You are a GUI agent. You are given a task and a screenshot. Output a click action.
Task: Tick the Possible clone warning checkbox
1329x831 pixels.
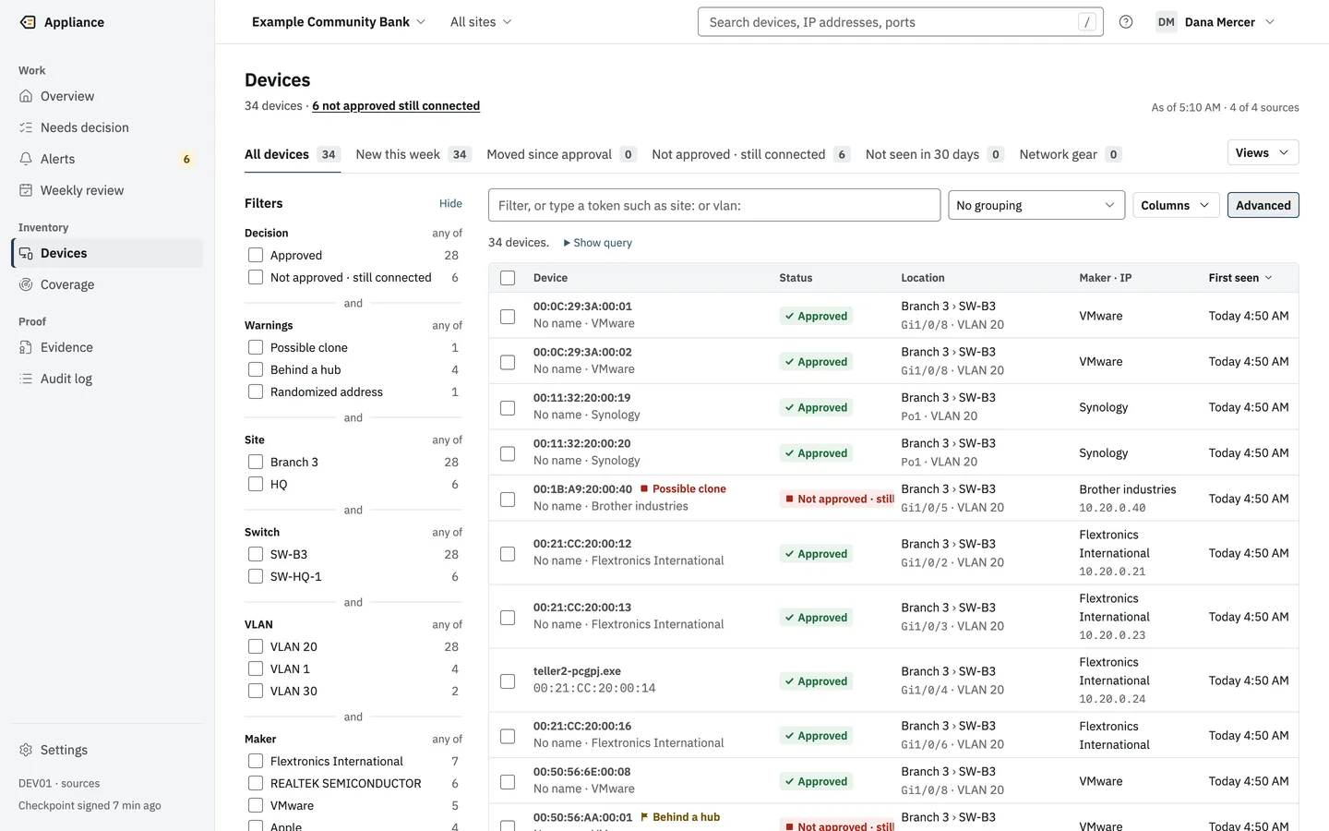pyautogui.click(x=256, y=347)
